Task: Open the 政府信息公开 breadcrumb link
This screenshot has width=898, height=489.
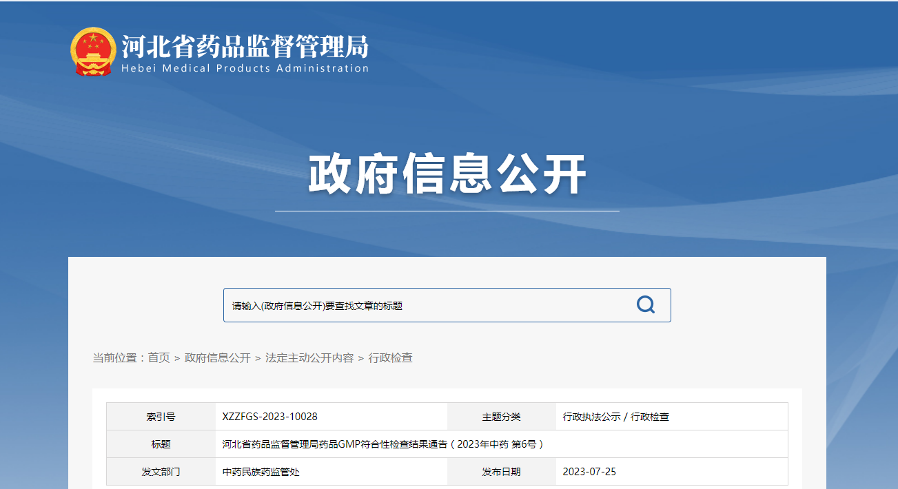Action: coord(218,358)
